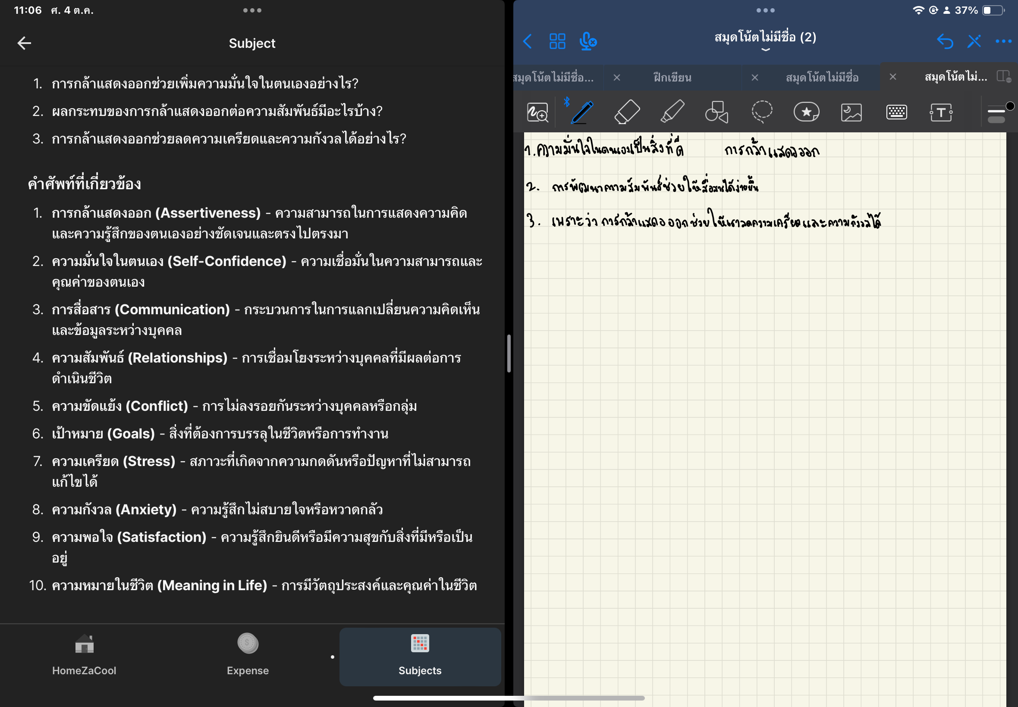Select the Lasso selection tool
Viewport: 1018px width, 707px height.
(762, 112)
